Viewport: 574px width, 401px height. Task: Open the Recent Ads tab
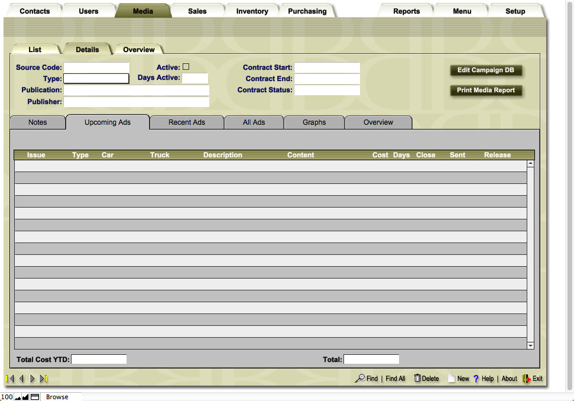point(187,122)
